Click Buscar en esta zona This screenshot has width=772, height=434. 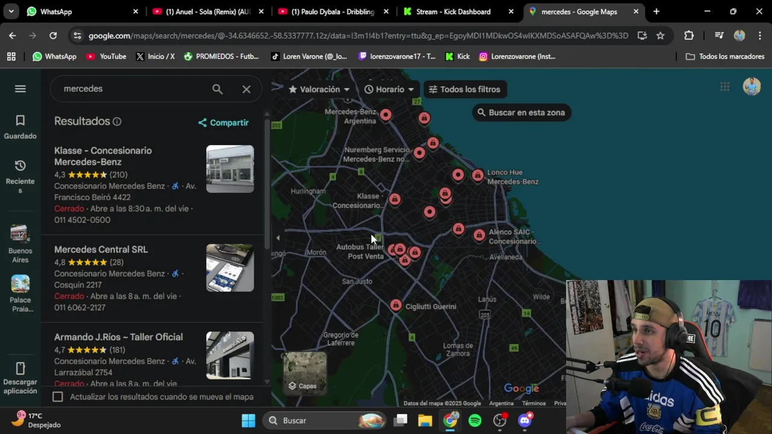pos(521,113)
